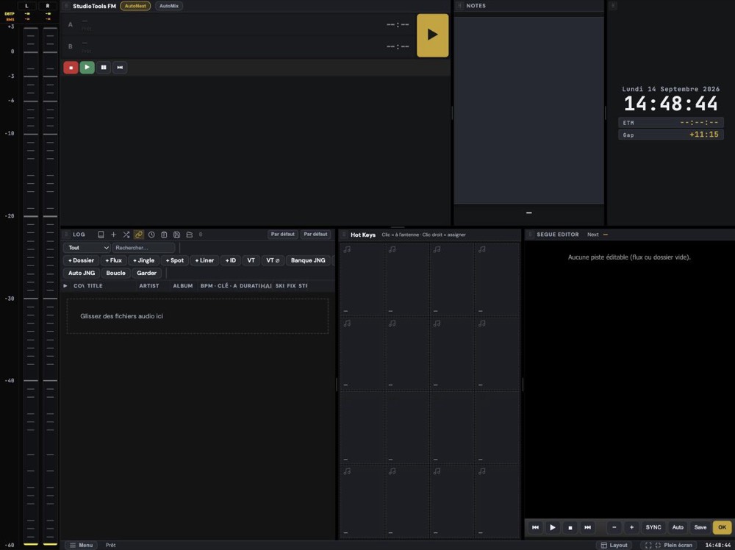Click the clock panel drag handle

[613, 6]
